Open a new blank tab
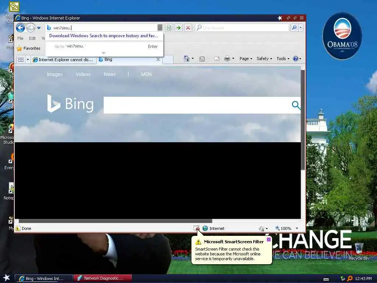Screen dimensions: 377x283 (168, 60)
